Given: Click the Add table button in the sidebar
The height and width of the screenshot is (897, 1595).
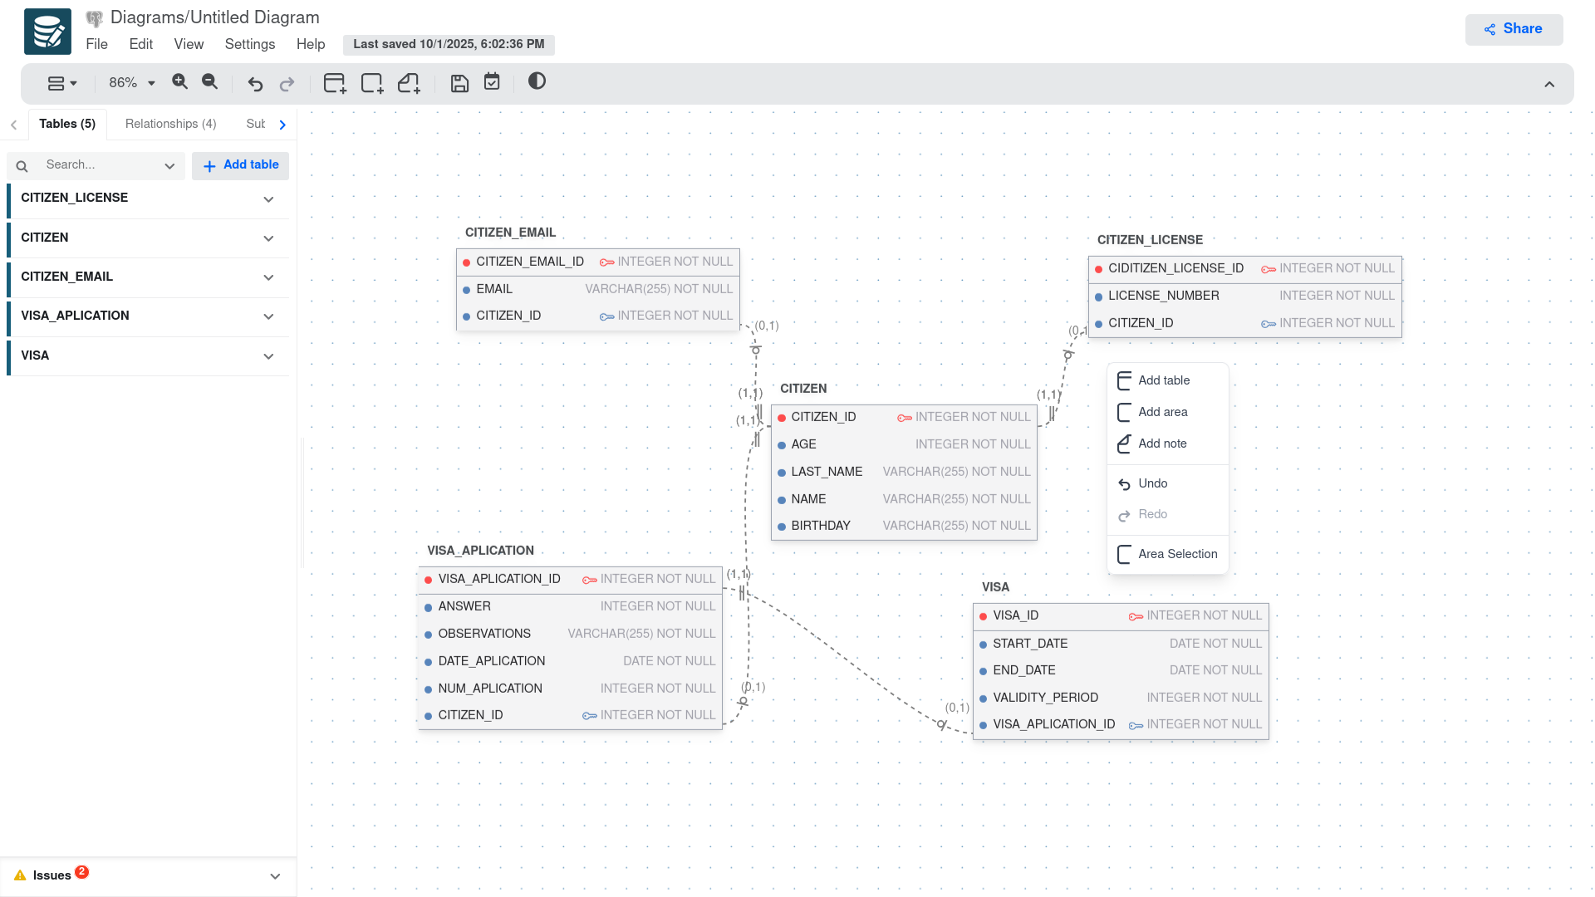Looking at the screenshot, I should pos(240,165).
